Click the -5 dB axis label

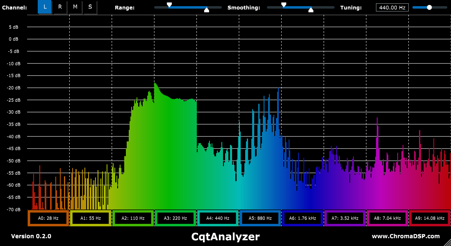click(13, 51)
